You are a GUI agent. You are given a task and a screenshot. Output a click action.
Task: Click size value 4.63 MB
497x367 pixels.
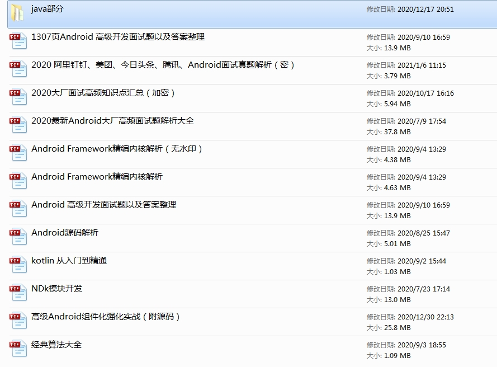[397, 188]
